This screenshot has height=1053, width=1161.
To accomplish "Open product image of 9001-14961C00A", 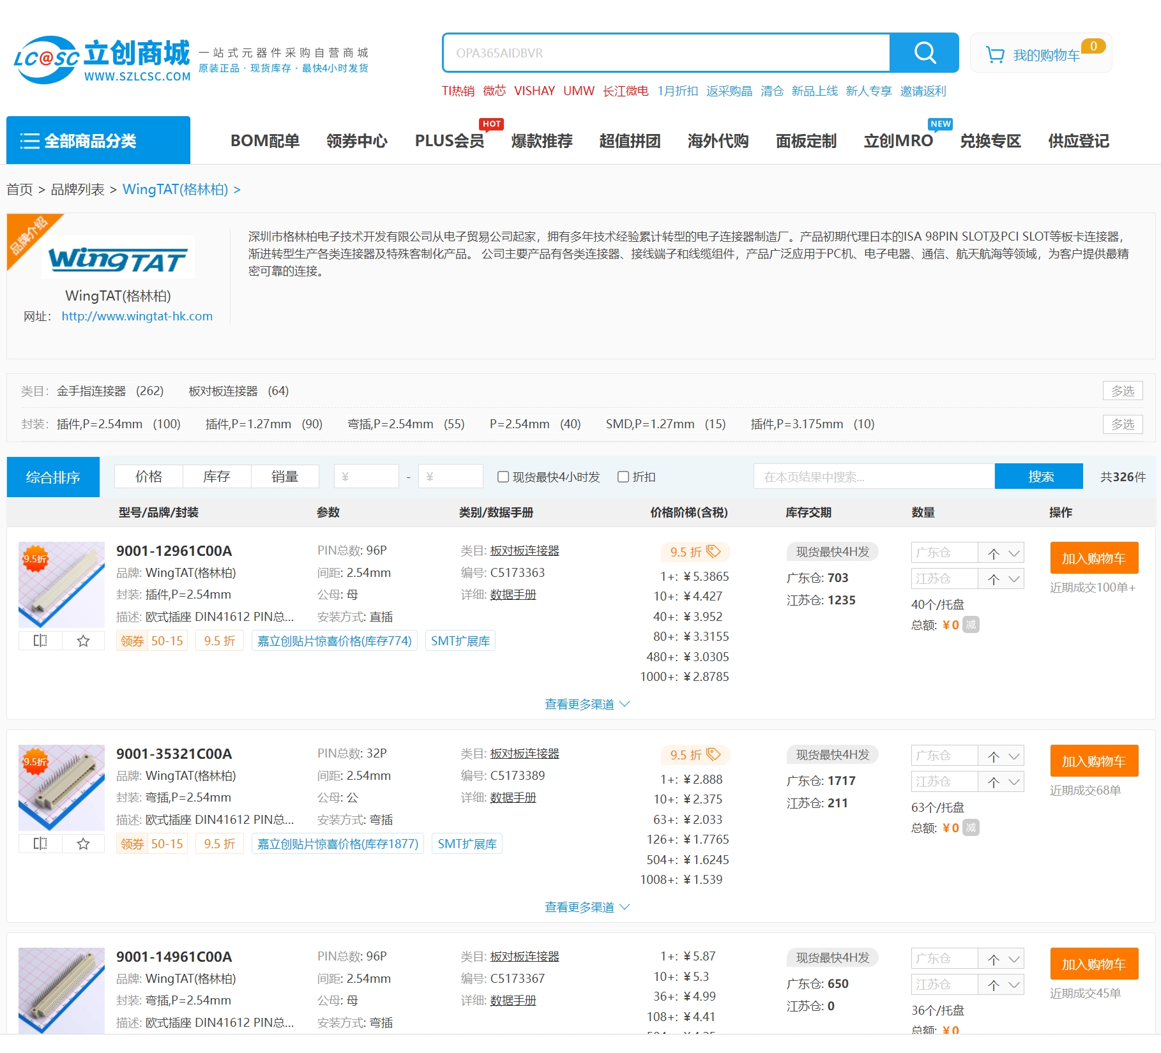I will [x=61, y=990].
